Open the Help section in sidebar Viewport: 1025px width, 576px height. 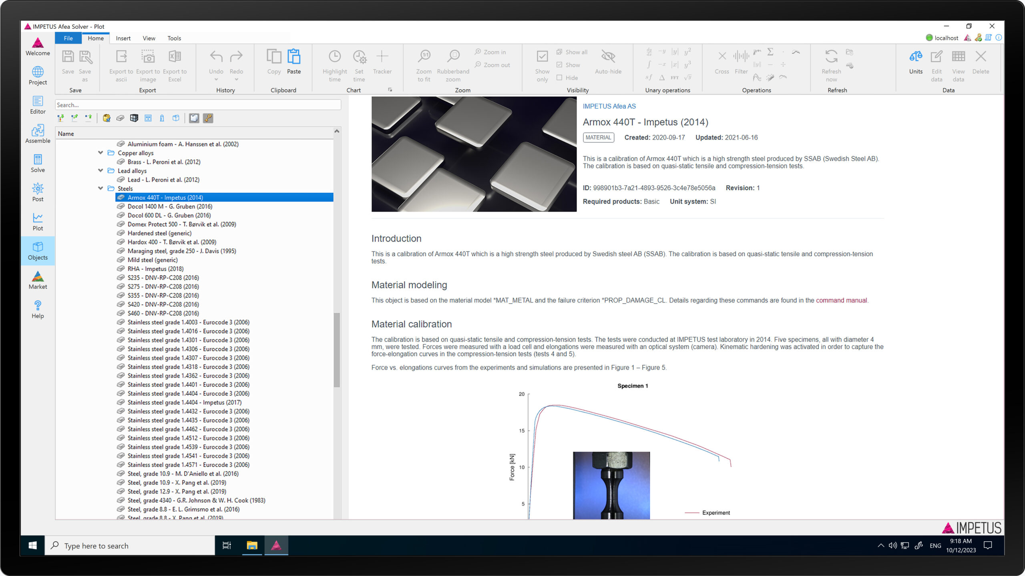(x=38, y=309)
